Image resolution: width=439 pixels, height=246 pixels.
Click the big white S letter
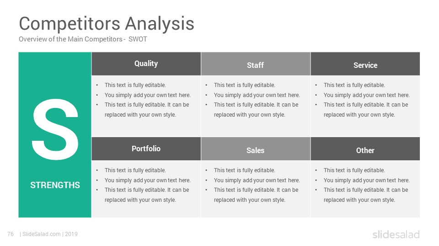pos(55,129)
